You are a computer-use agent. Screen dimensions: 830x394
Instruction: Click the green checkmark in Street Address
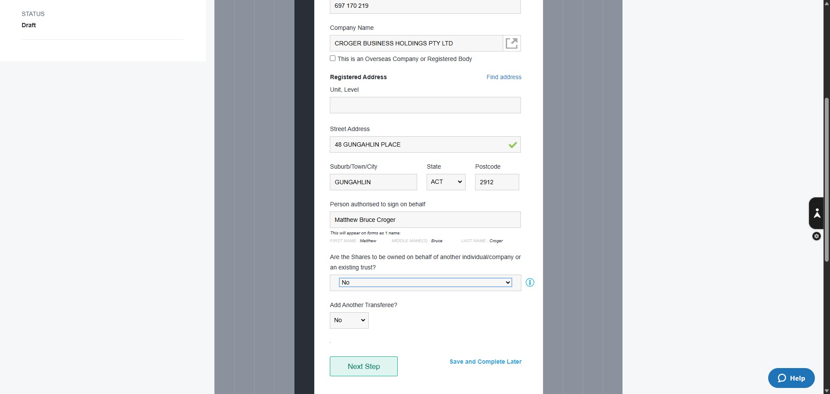[x=513, y=145]
